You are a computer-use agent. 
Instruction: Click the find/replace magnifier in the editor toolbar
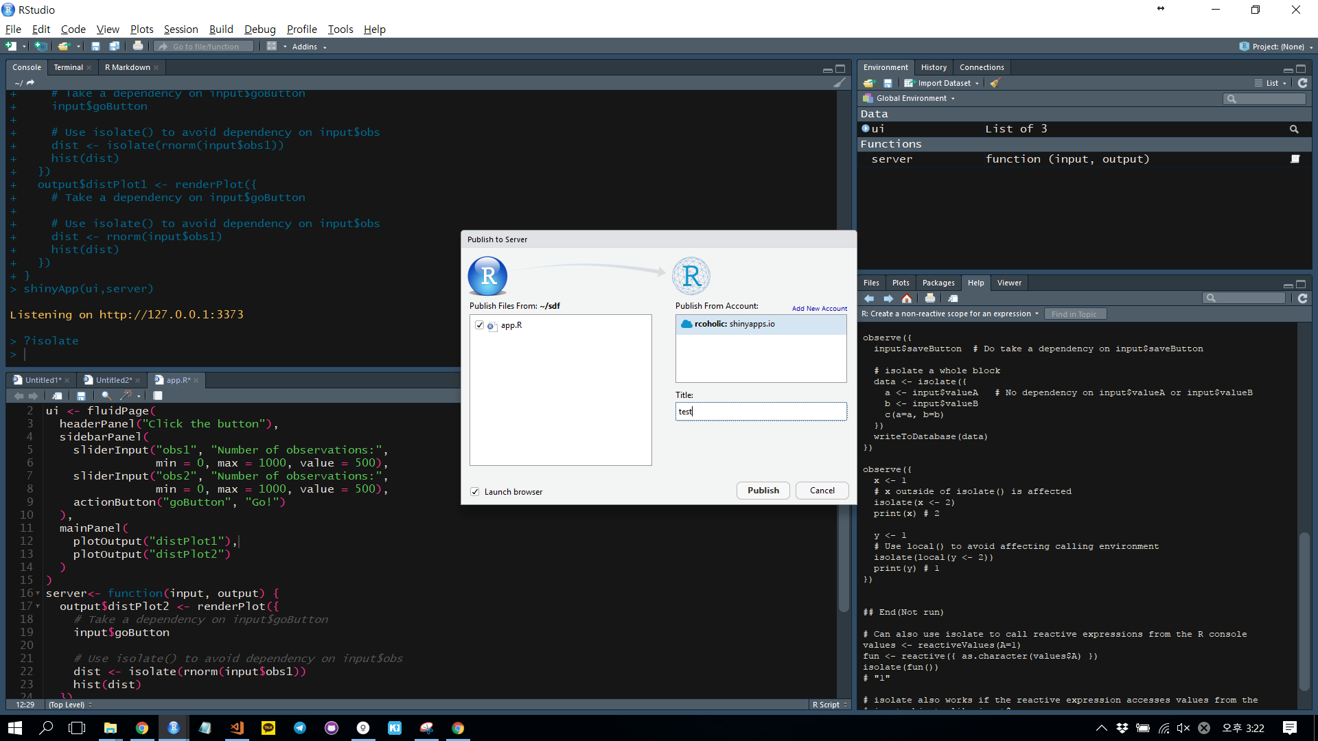106,396
